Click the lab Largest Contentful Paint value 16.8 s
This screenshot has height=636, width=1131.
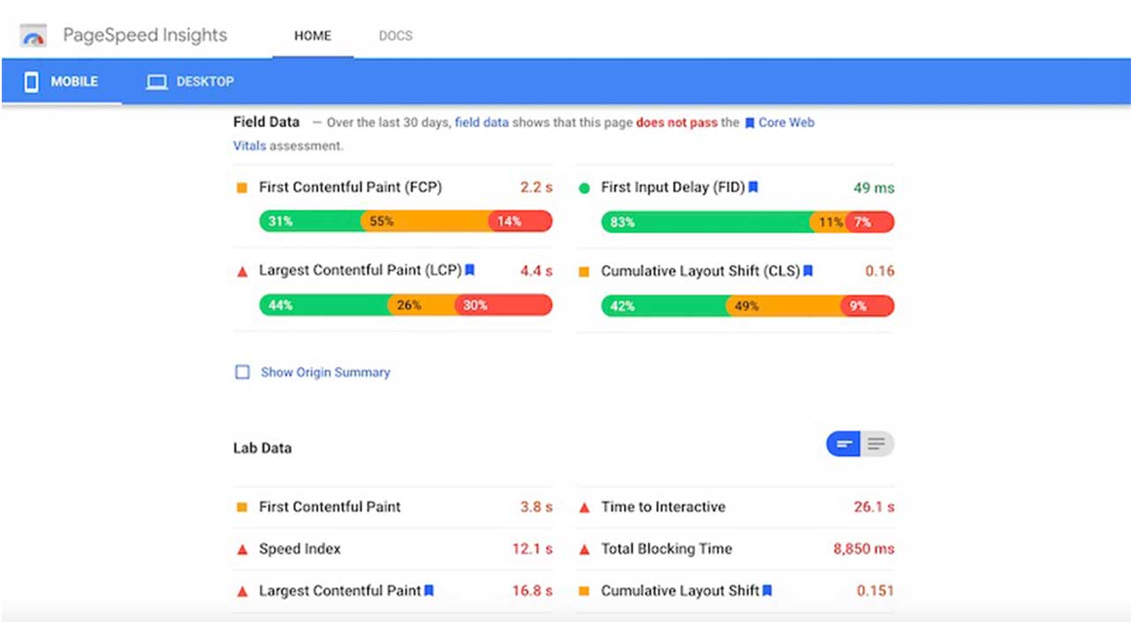tap(532, 590)
